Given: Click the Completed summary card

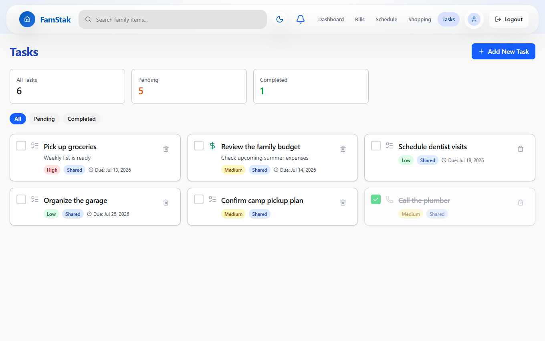Looking at the screenshot, I should tap(311, 86).
